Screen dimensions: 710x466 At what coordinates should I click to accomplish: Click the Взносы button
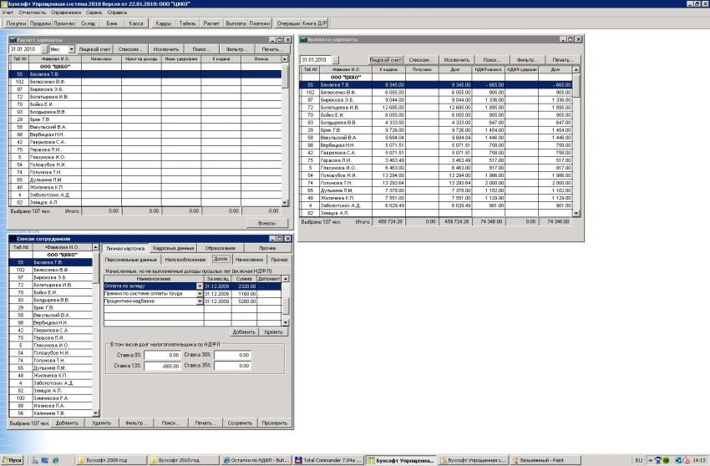point(266,225)
